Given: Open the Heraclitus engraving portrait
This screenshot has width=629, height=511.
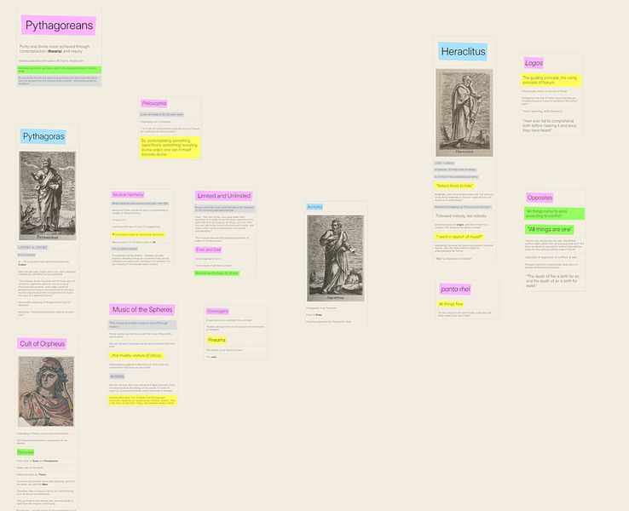Looking at the screenshot, I should tap(465, 112).
